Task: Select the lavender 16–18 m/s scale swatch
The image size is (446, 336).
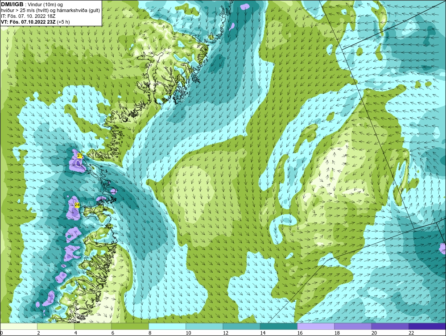Action: coord(316,326)
